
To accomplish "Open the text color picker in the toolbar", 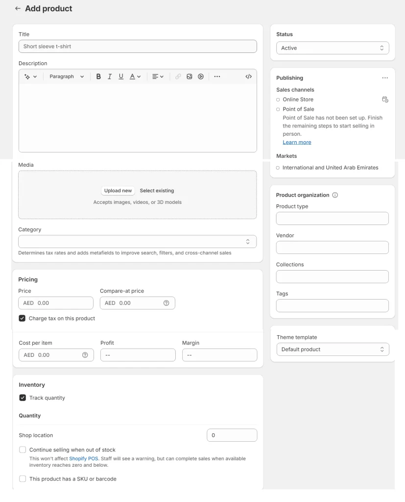I will click(x=135, y=76).
